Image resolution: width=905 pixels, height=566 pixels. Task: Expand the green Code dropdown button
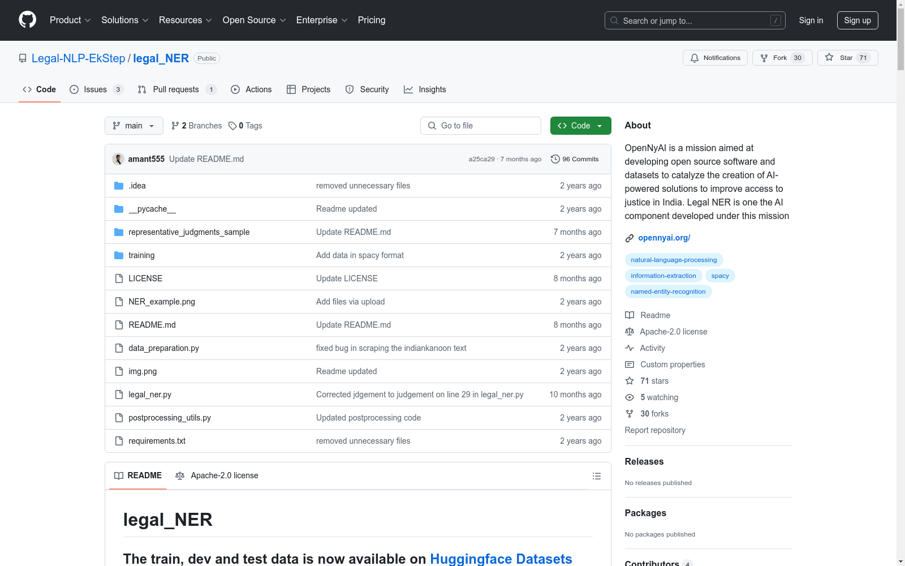pos(581,126)
